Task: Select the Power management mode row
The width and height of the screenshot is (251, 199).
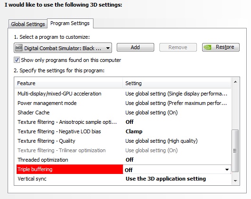Action: pos(123,103)
